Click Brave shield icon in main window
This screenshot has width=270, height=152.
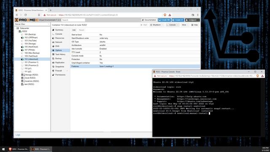tap(165, 15)
